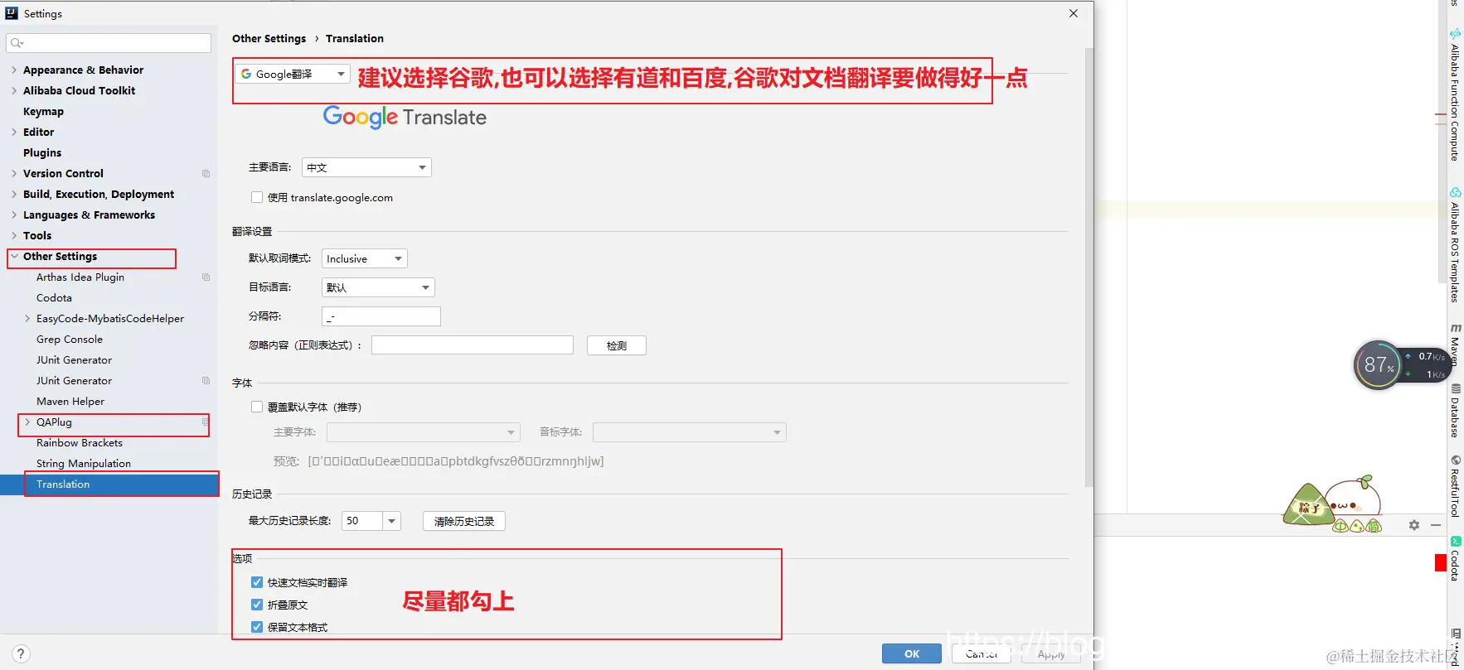The image size is (1464, 670).
Task: Open the Inclusive word selection mode dropdown
Action: 365,259
